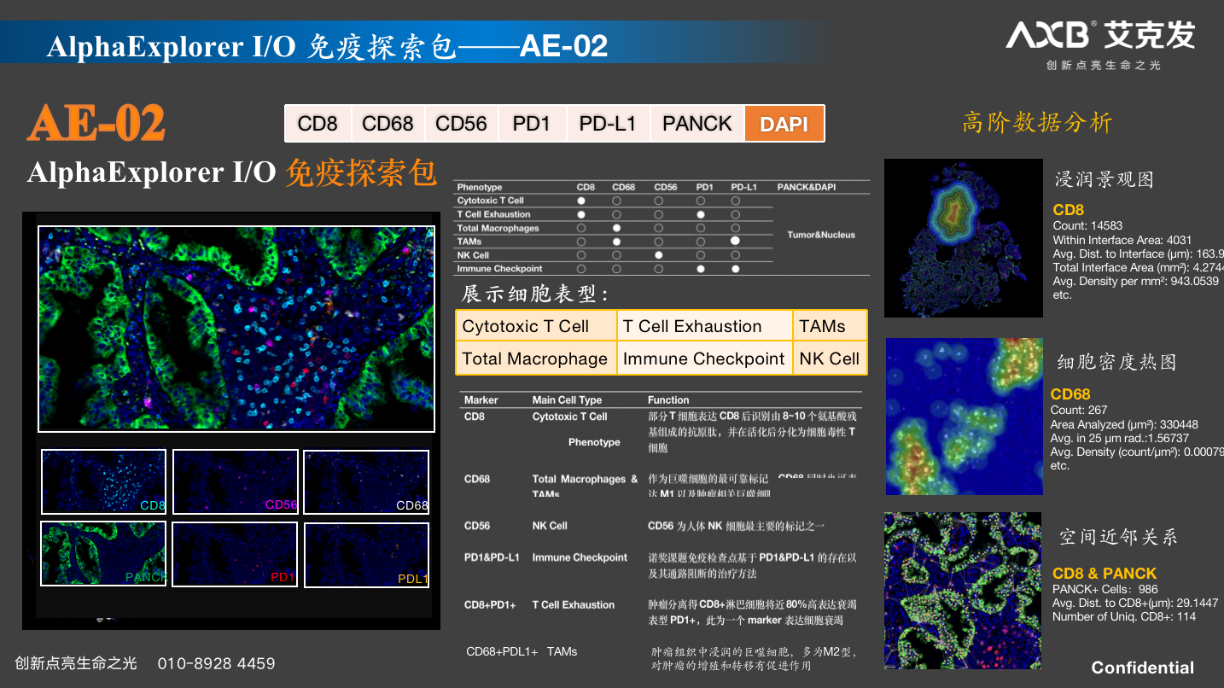Click filled CD68 circle in Total Macrophages row
This screenshot has width=1224, height=688.
[616, 228]
